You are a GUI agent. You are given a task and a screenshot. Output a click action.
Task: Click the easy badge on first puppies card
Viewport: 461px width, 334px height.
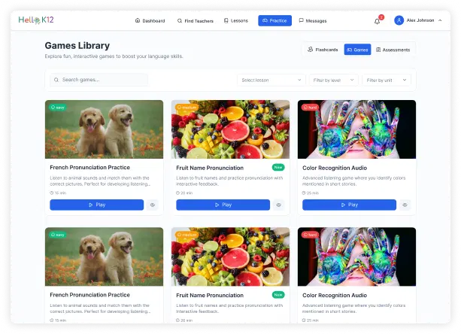(58, 108)
